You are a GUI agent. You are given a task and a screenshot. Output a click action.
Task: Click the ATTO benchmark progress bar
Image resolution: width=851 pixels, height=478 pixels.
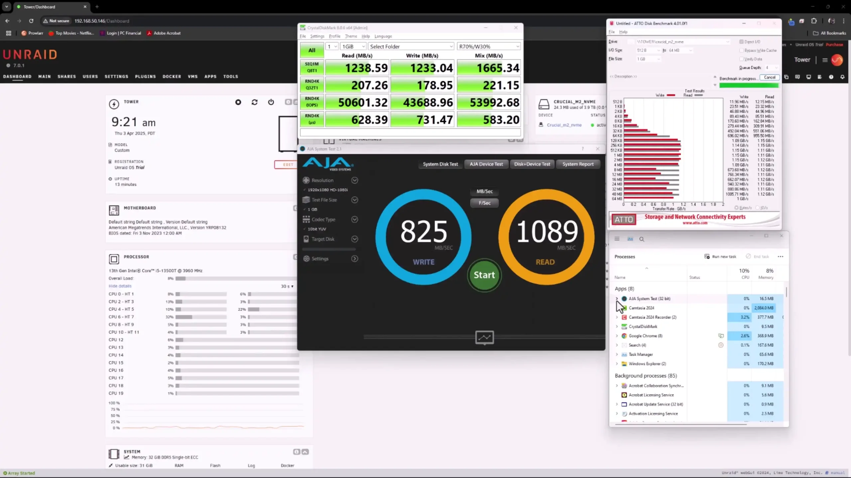point(749,85)
